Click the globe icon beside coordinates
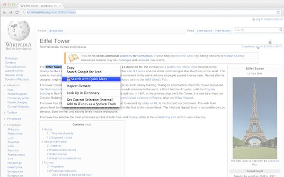The image size is (284, 177). (x=258, y=47)
